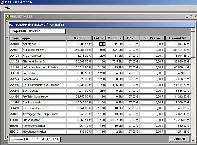Minimize the PROJEKTDATEN window
This screenshot has height=145, width=197.
(187, 17)
